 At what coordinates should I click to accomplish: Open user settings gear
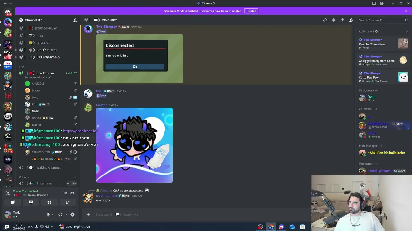pos(72,215)
